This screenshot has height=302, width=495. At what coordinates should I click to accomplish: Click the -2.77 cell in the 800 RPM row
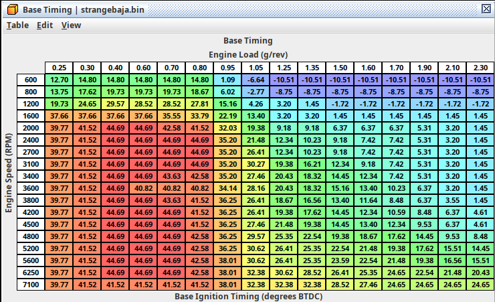[256, 92]
